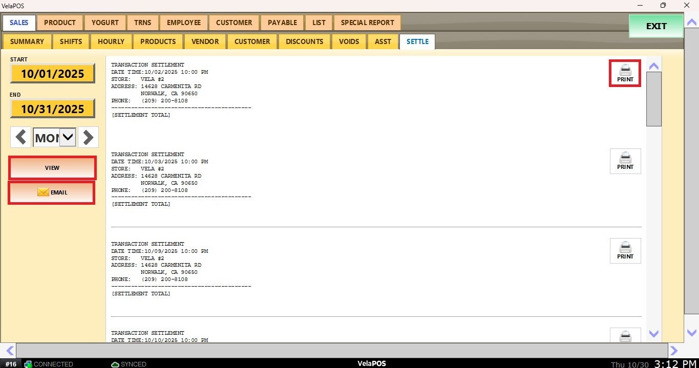
Task: Print the 10/03/2025 settlement report
Action: (x=625, y=161)
